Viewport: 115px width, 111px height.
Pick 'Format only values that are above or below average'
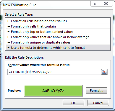[x=58, y=37]
